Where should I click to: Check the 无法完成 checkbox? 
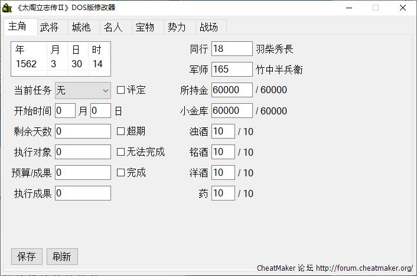pos(121,152)
